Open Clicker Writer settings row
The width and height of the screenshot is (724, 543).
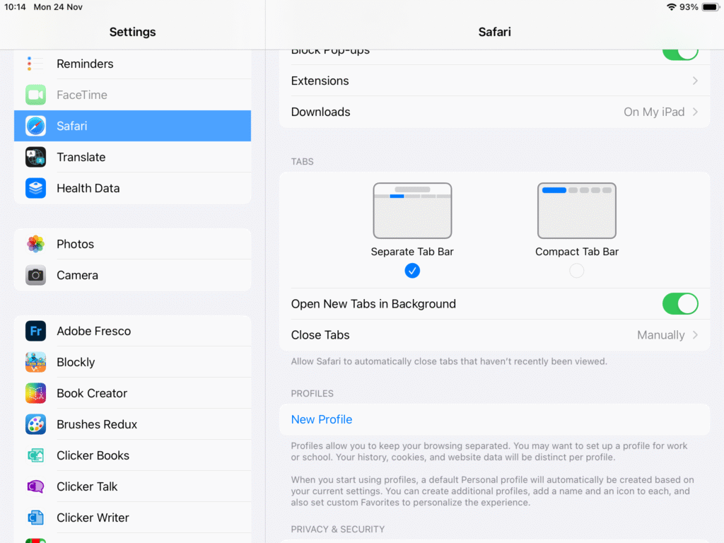point(93,518)
